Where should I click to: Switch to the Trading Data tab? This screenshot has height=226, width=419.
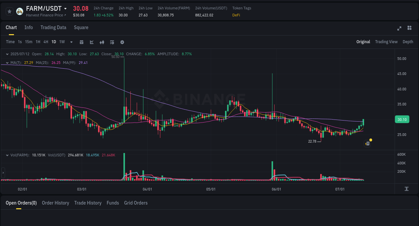pos(53,27)
